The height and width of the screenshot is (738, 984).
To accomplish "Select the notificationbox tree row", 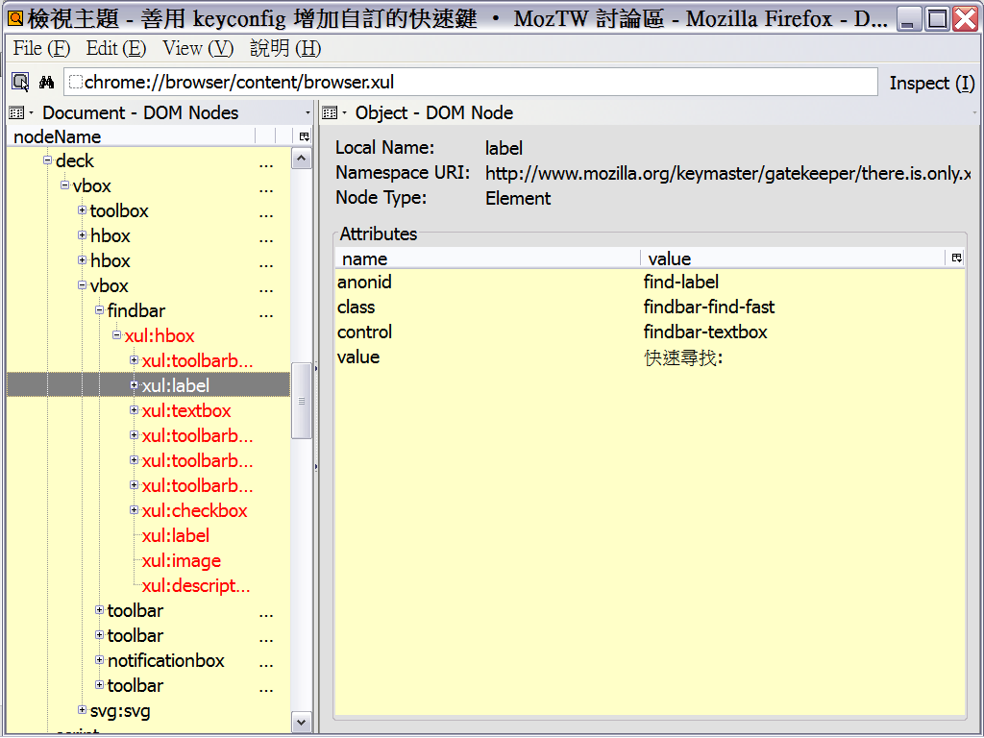I will [149, 661].
